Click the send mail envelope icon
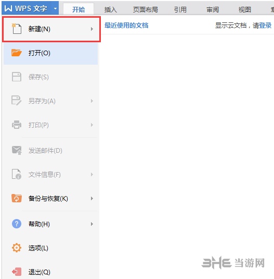 17,150
